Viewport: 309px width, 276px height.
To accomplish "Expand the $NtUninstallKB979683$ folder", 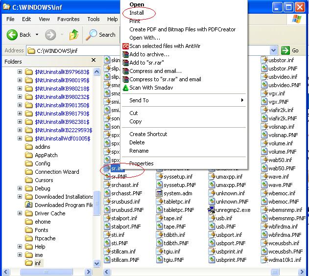I will click(20, 71).
